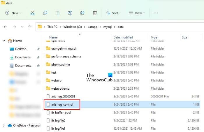The height and width of the screenshot is (132, 204).
Task: Expand chevron after xampp in path
Action: point(100,27)
